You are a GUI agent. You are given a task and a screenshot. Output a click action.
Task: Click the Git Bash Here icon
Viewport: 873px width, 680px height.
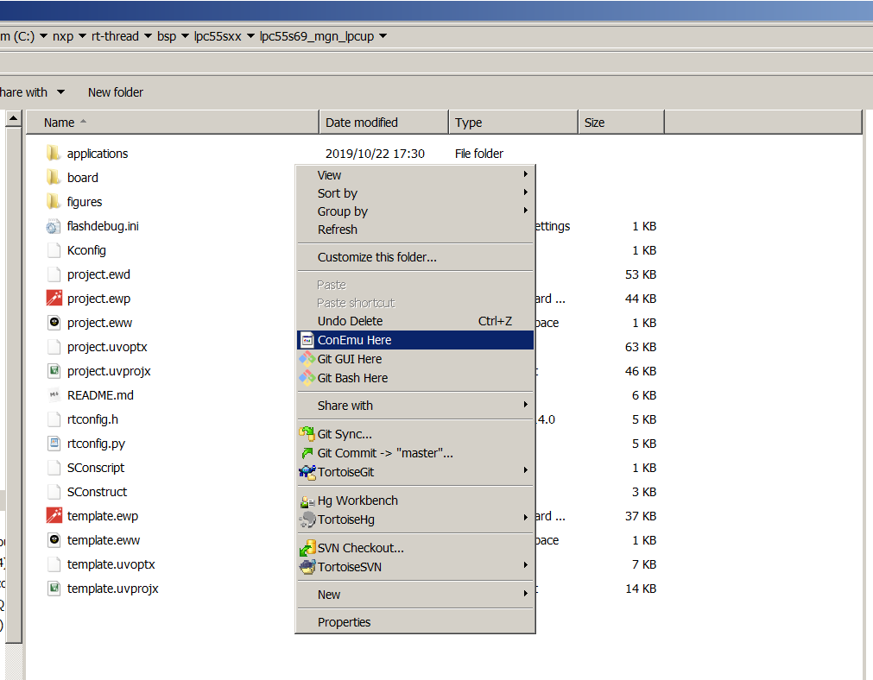[307, 378]
